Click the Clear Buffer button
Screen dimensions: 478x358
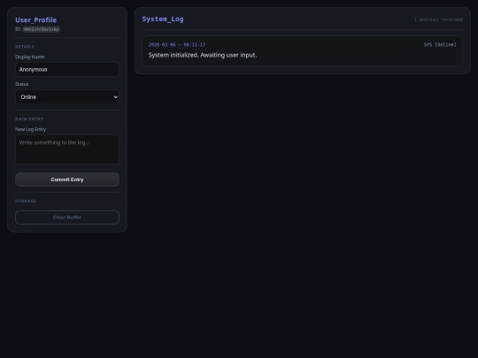click(x=67, y=217)
